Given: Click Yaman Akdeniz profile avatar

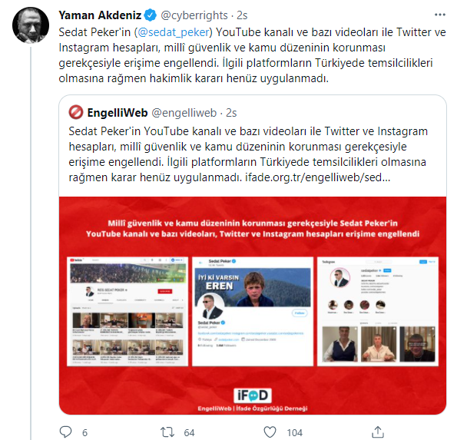Looking at the screenshot, I should (x=31, y=25).
